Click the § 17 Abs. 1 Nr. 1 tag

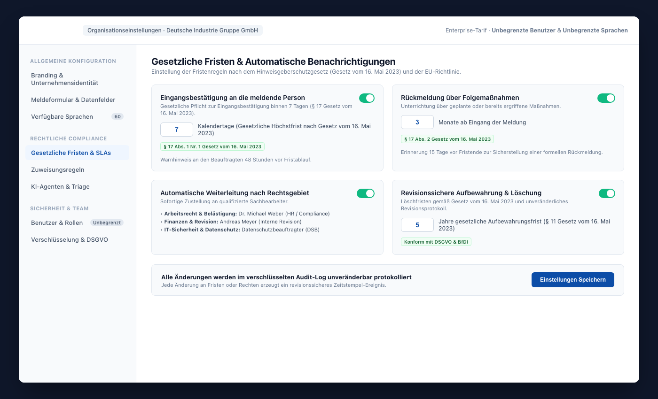[212, 146]
